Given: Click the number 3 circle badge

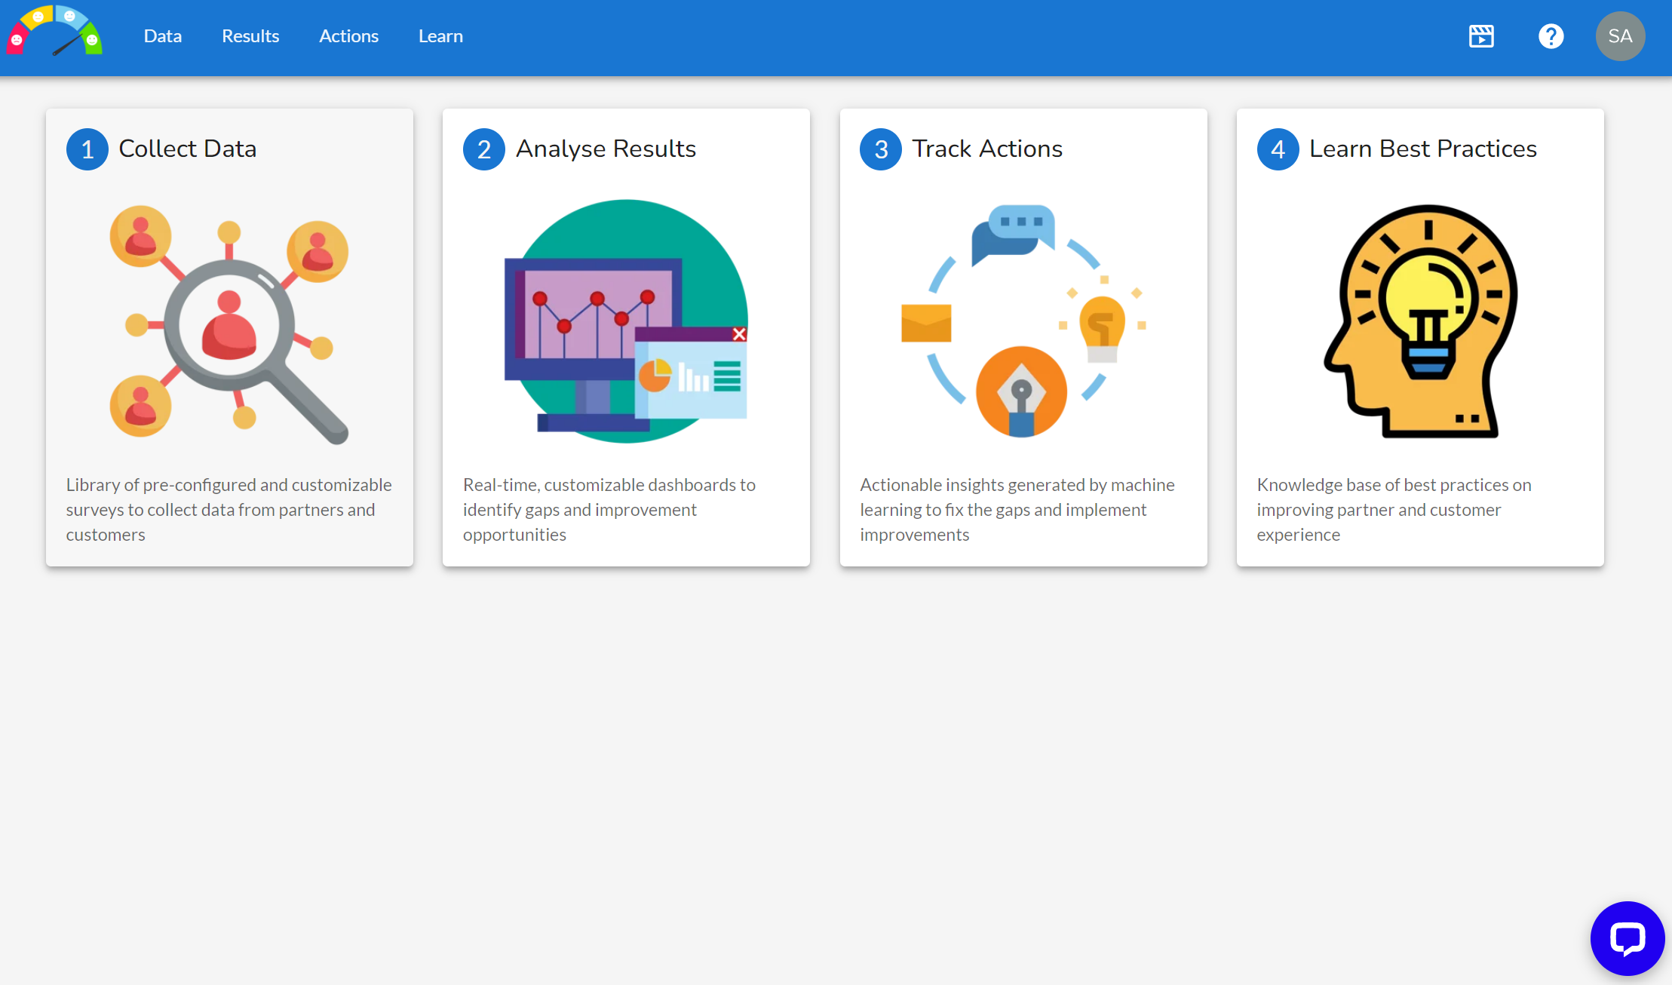Looking at the screenshot, I should [881, 149].
